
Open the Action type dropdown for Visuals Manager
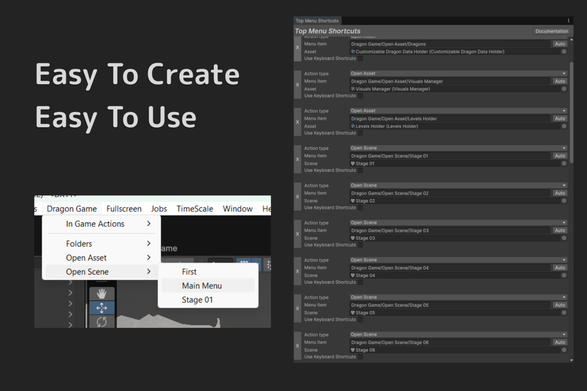pos(458,73)
